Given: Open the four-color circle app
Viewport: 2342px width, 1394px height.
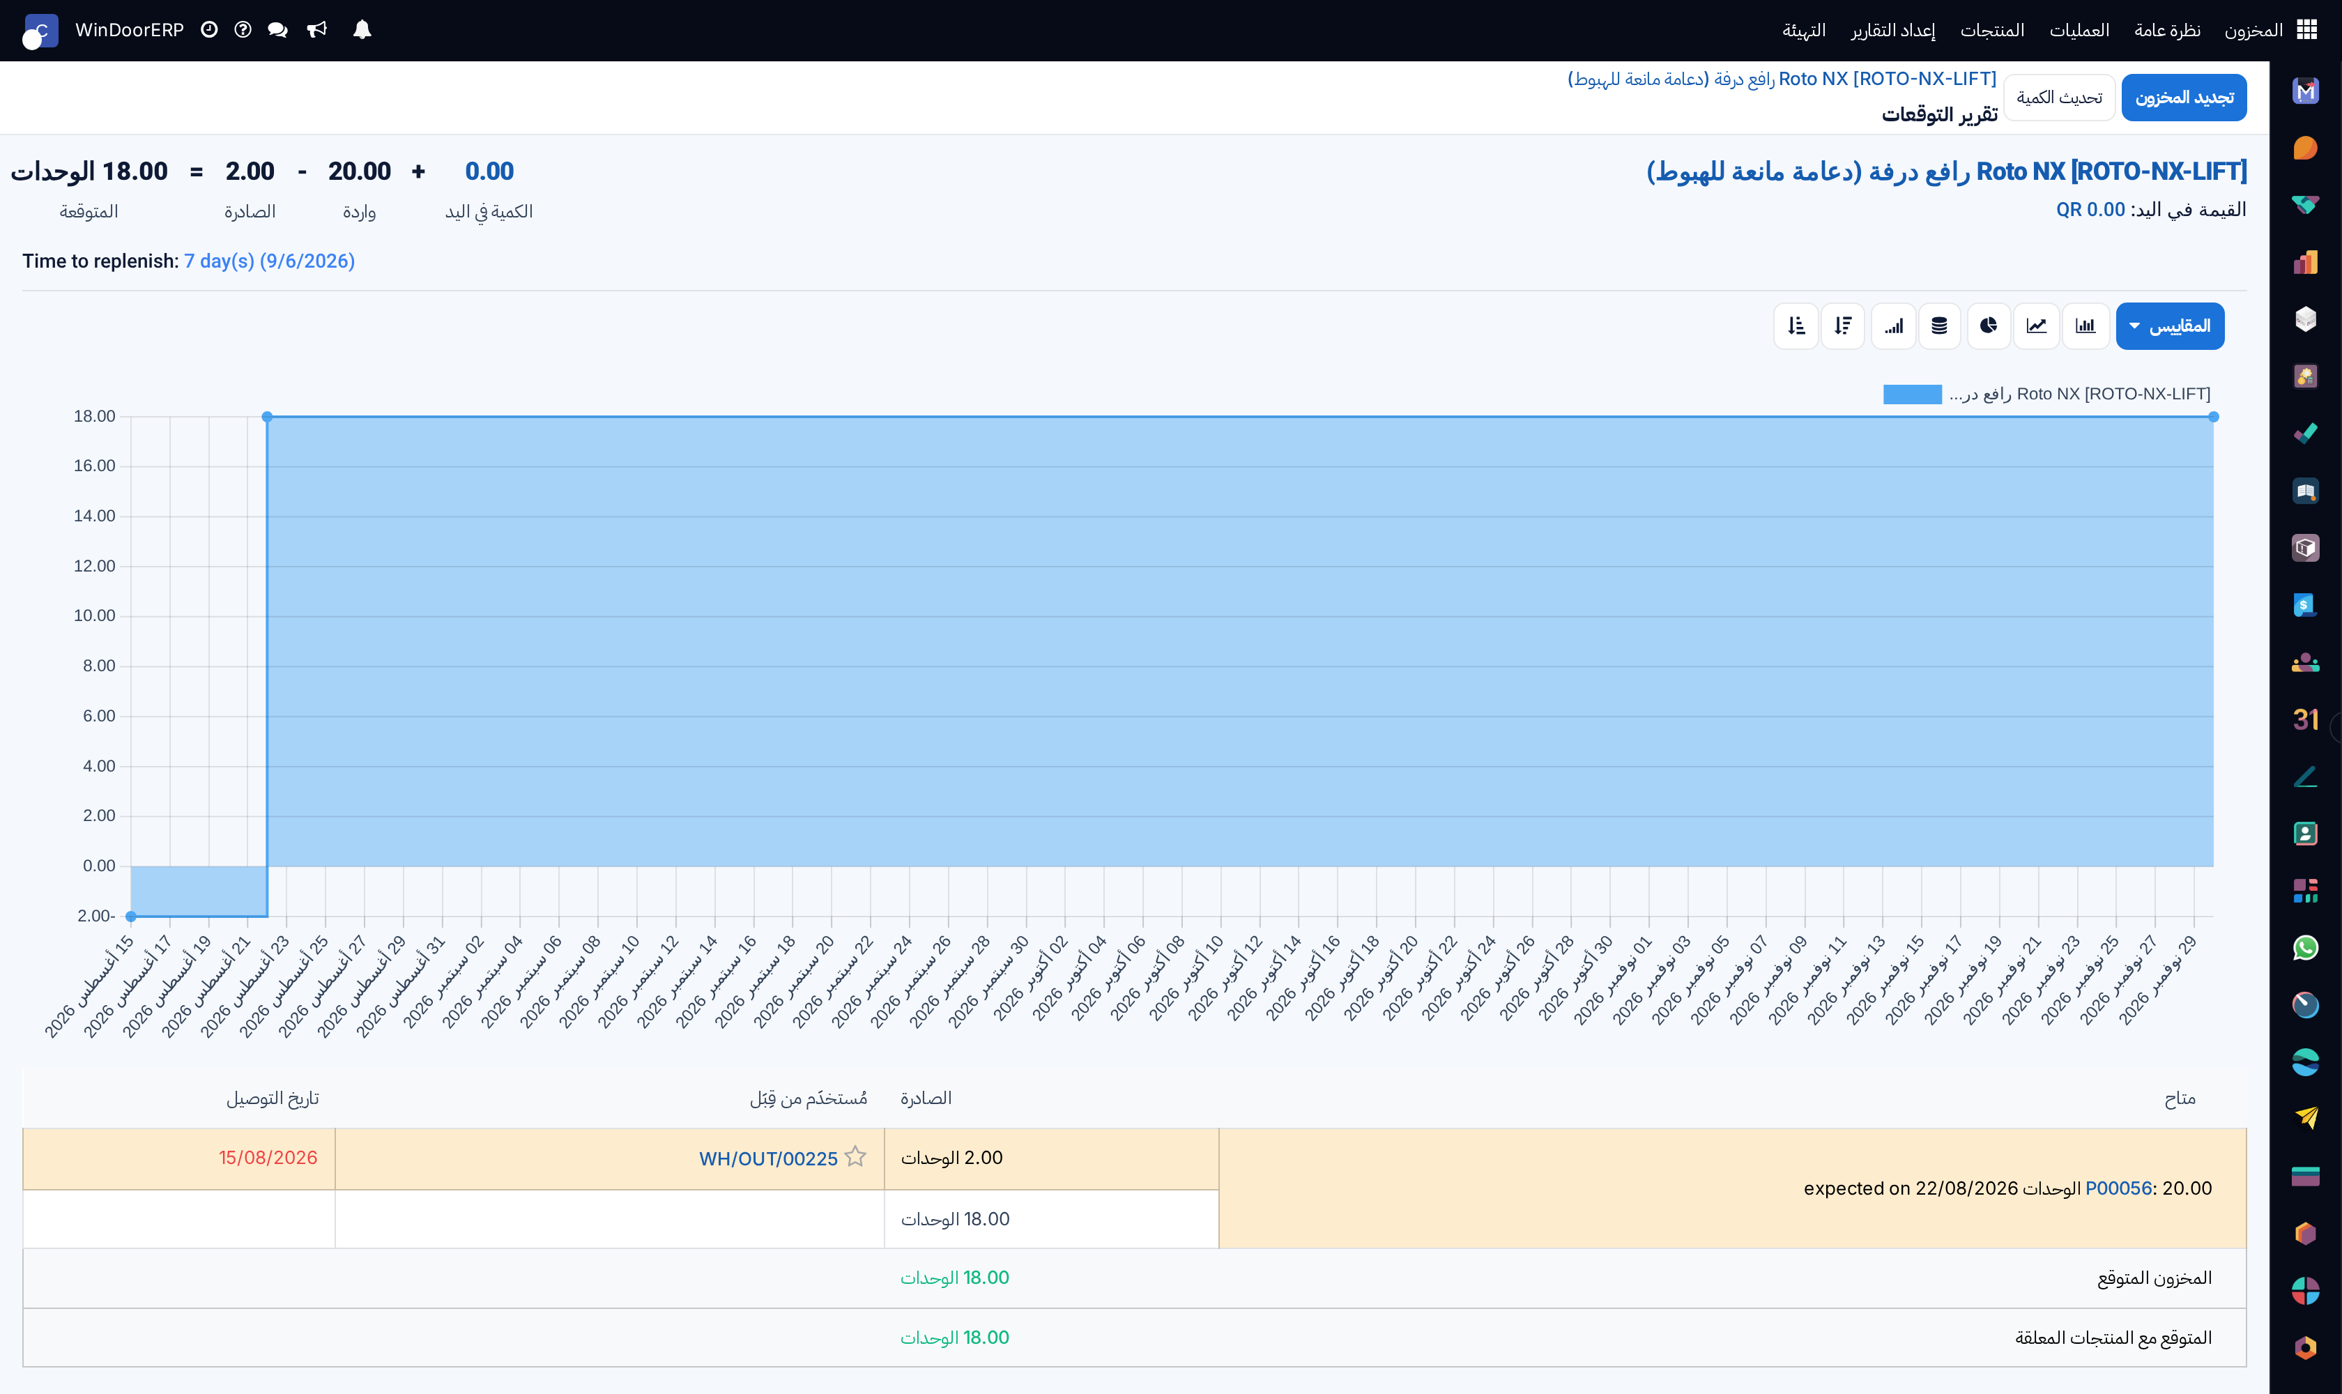Looking at the screenshot, I should point(2304,1291).
